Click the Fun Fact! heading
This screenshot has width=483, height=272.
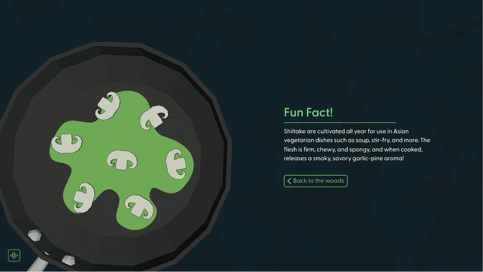click(308, 112)
